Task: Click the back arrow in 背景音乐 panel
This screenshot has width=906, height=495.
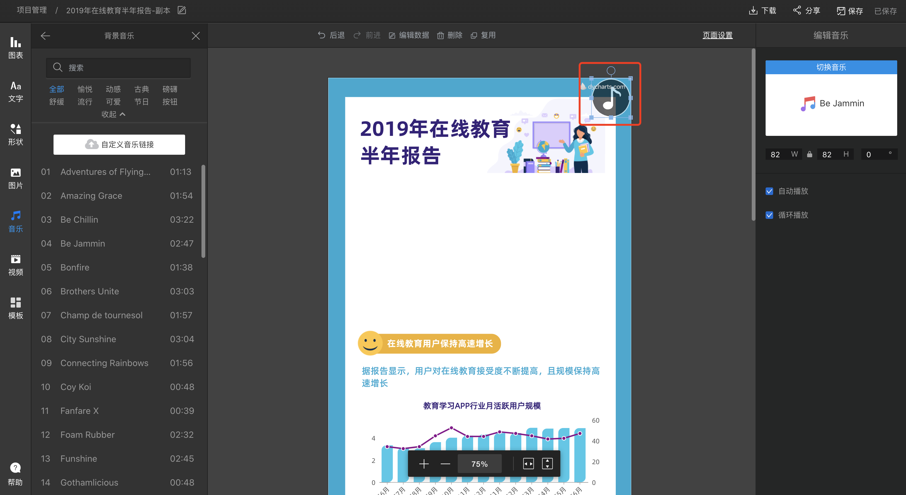Action: point(45,36)
